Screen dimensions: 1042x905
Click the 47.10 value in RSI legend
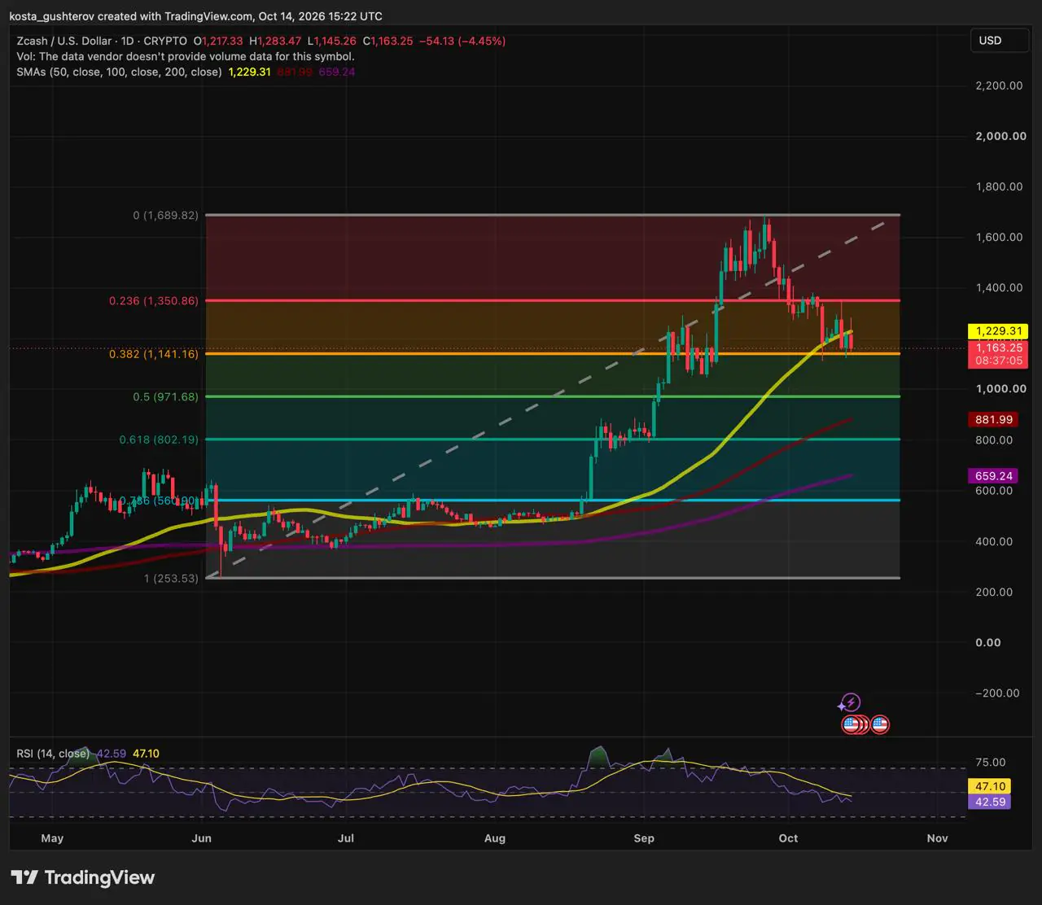click(x=146, y=754)
